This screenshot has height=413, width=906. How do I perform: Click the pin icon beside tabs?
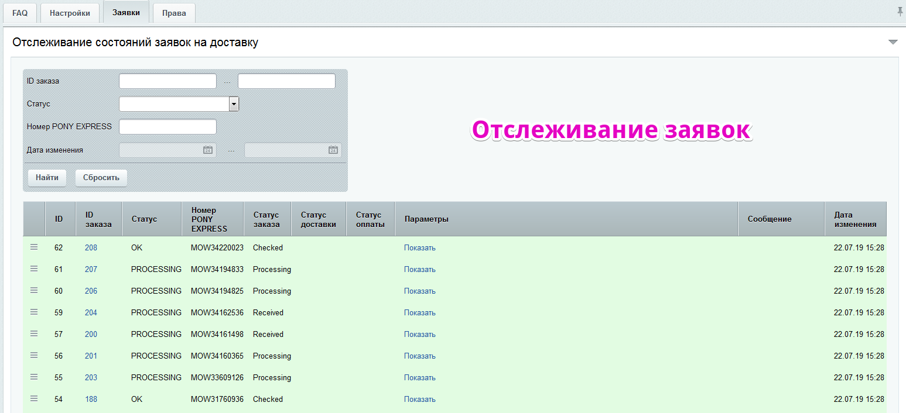tap(900, 12)
